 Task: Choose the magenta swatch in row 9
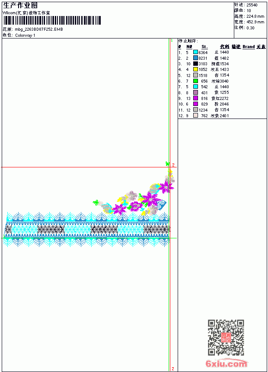point(195,98)
